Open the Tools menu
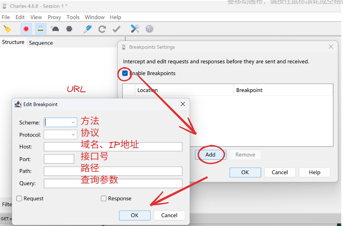343x226 pixels. [73, 17]
